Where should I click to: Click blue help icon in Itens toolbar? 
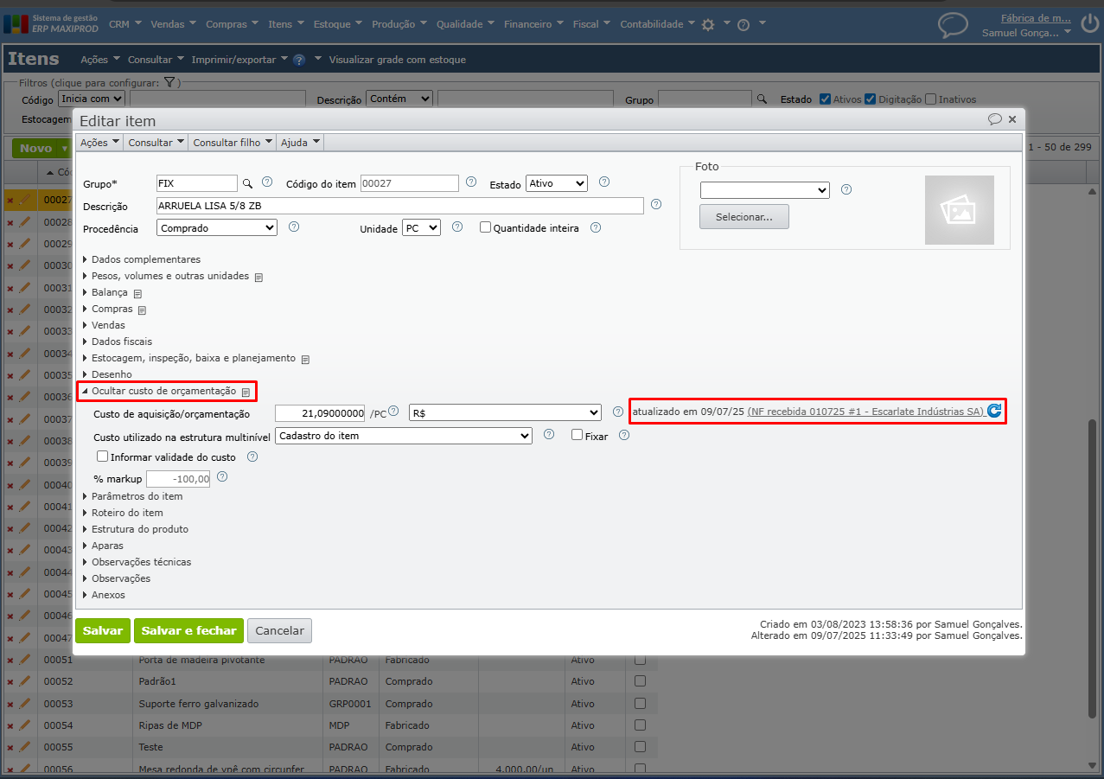299,61
